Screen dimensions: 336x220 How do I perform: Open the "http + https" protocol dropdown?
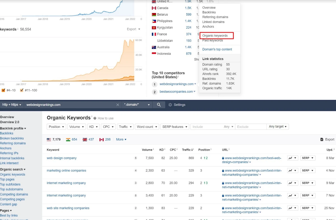(x=11, y=105)
